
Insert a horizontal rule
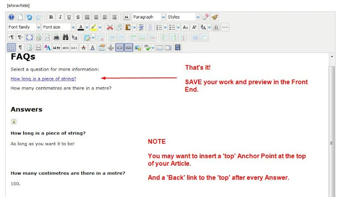[225, 27]
